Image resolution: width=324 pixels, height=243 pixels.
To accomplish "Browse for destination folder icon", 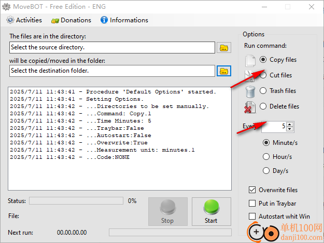I will [224, 71].
